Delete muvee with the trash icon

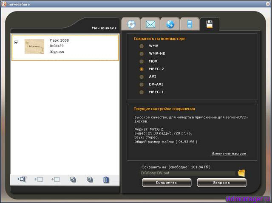pyautogui.click(x=106, y=180)
